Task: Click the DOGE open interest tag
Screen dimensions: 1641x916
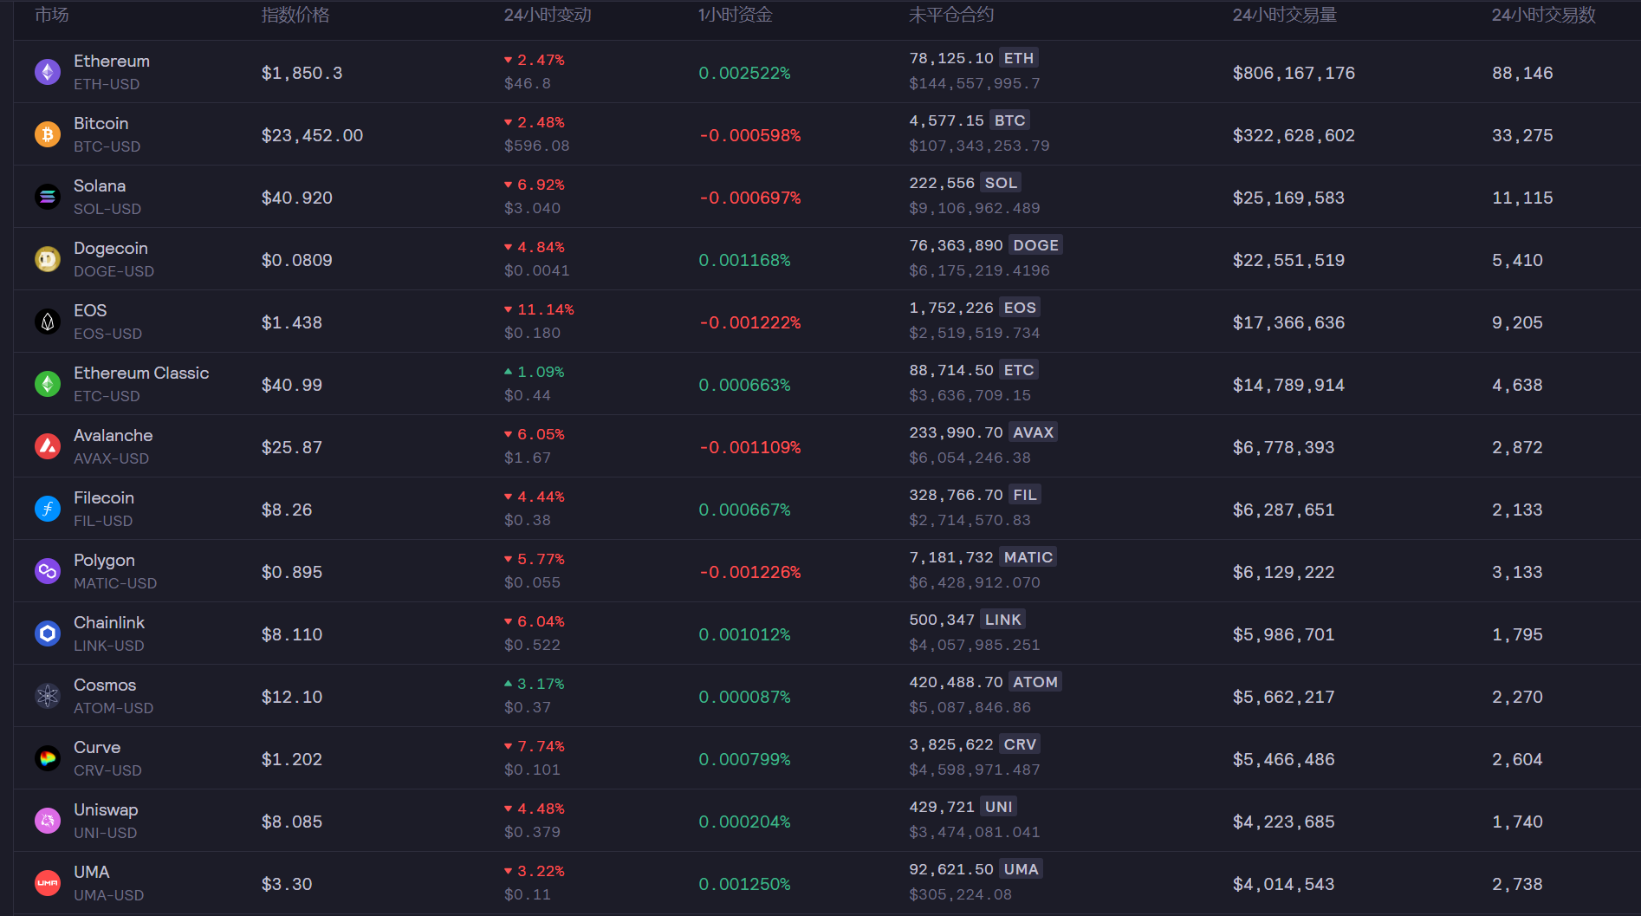Action: pyautogui.click(x=1035, y=245)
